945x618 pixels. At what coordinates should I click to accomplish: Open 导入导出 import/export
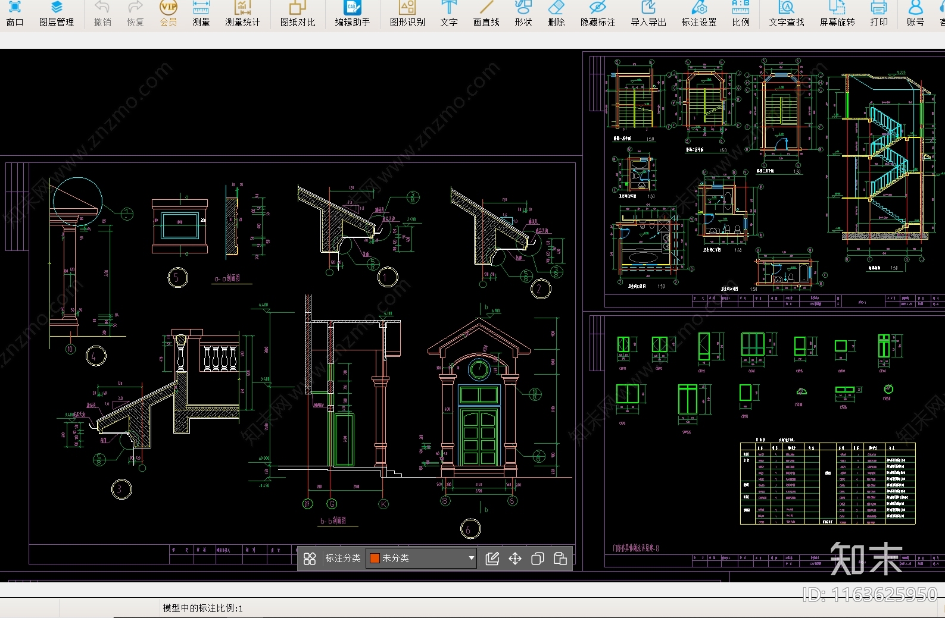648,14
